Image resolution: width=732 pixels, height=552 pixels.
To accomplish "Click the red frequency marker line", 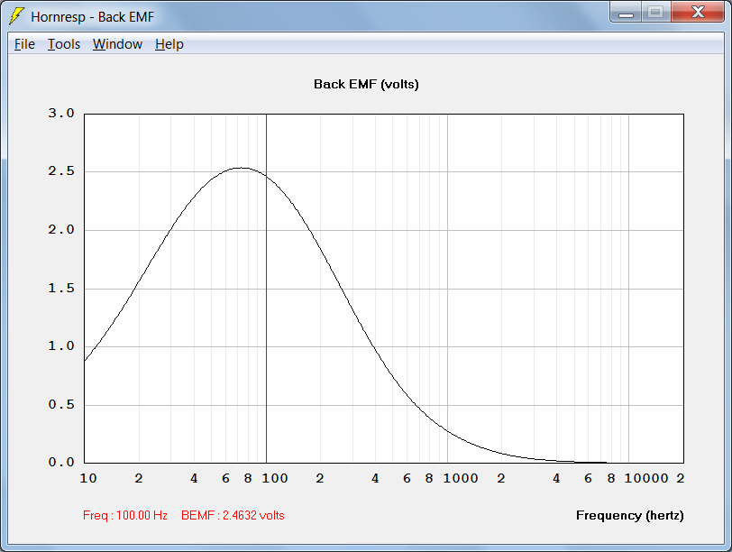I will 266,288.
